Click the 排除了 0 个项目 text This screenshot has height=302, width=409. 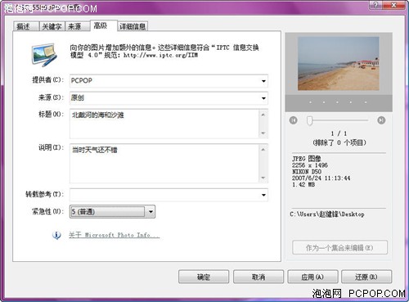(339, 142)
